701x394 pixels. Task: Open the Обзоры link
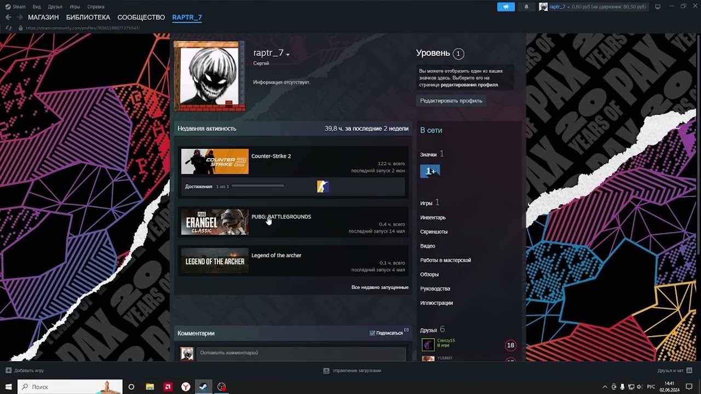point(429,274)
